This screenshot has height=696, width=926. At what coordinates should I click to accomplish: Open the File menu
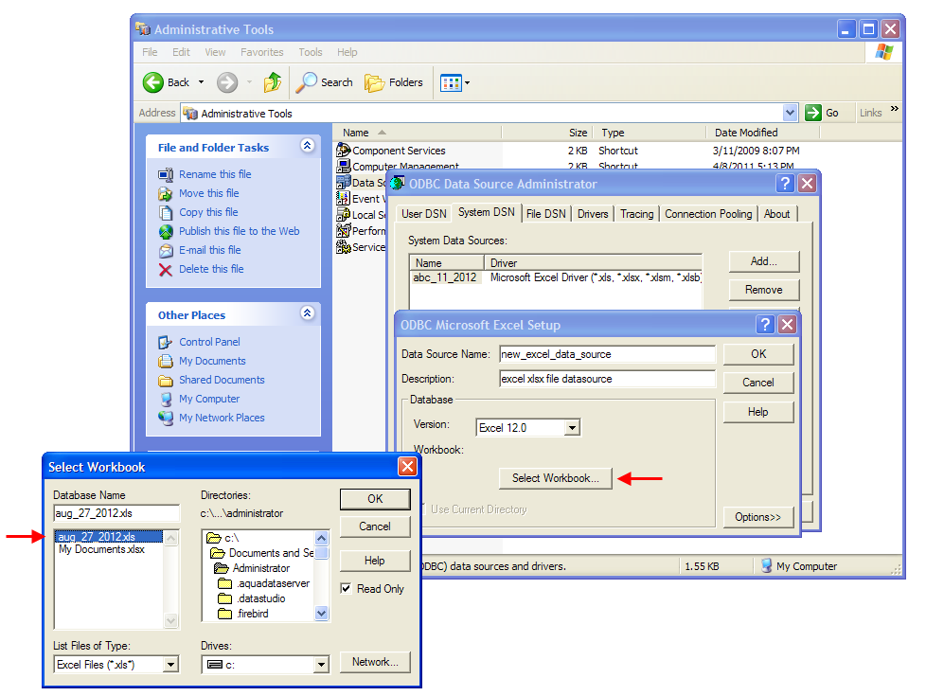coord(150,52)
